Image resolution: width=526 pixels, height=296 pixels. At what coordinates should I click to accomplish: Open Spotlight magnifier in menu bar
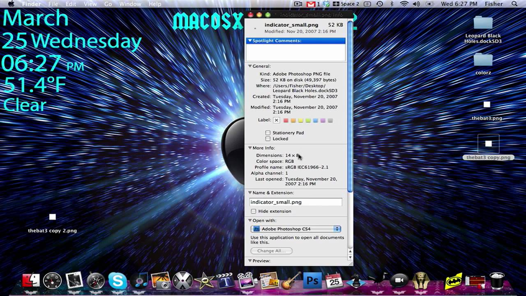pyautogui.click(x=514, y=4)
